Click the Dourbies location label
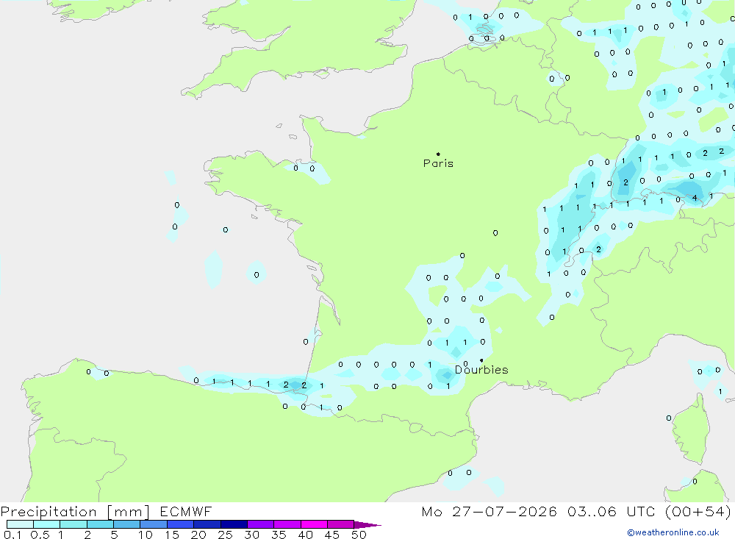 [482, 370]
